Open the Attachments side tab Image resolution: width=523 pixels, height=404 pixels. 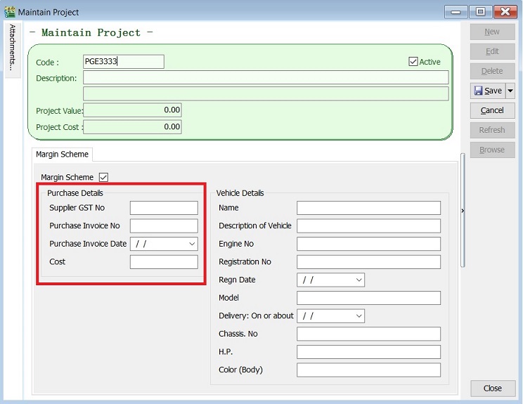[12, 47]
